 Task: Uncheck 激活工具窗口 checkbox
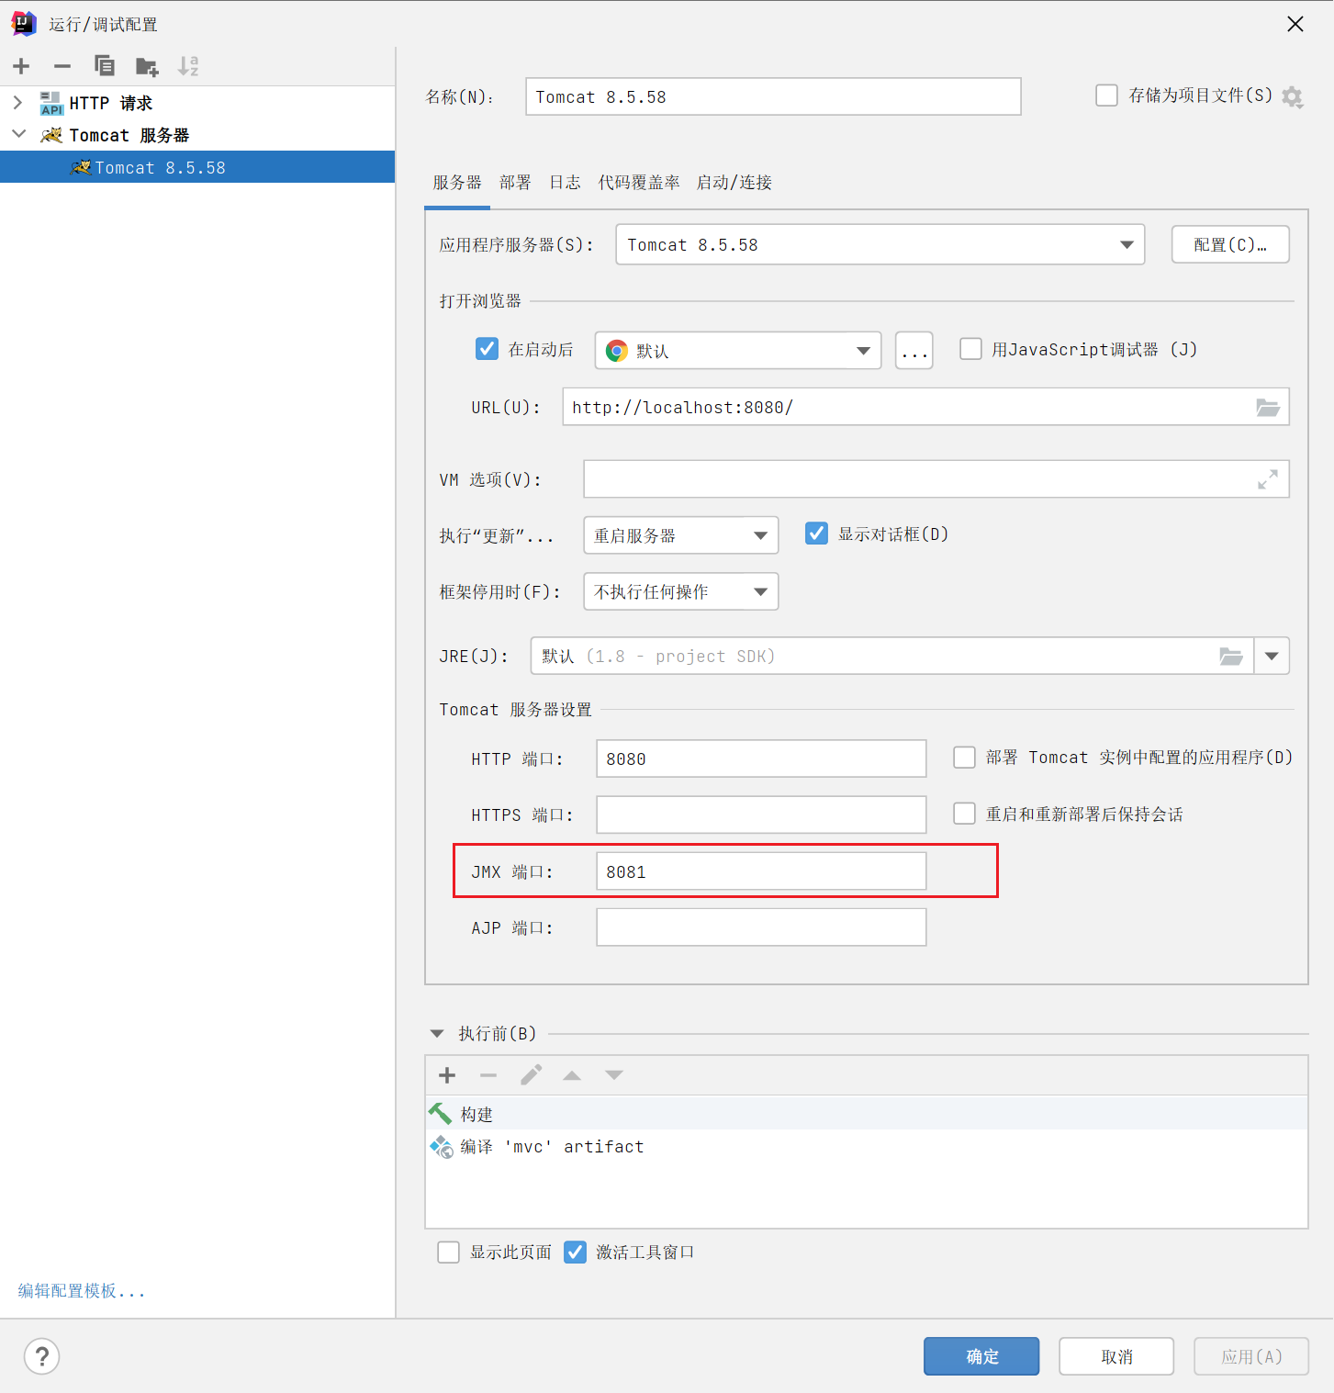(575, 1253)
